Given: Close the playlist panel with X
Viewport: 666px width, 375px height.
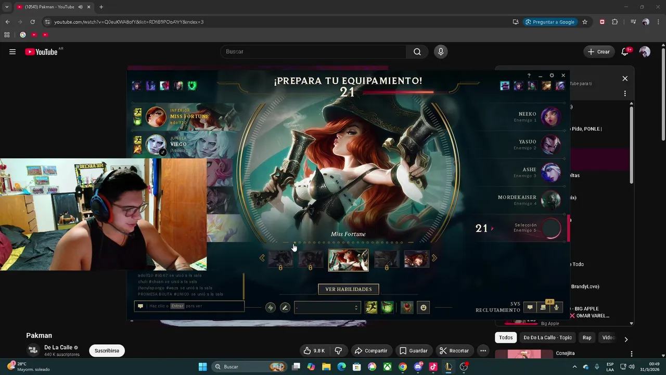Looking at the screenshot, I should click(x=625, y=79).
